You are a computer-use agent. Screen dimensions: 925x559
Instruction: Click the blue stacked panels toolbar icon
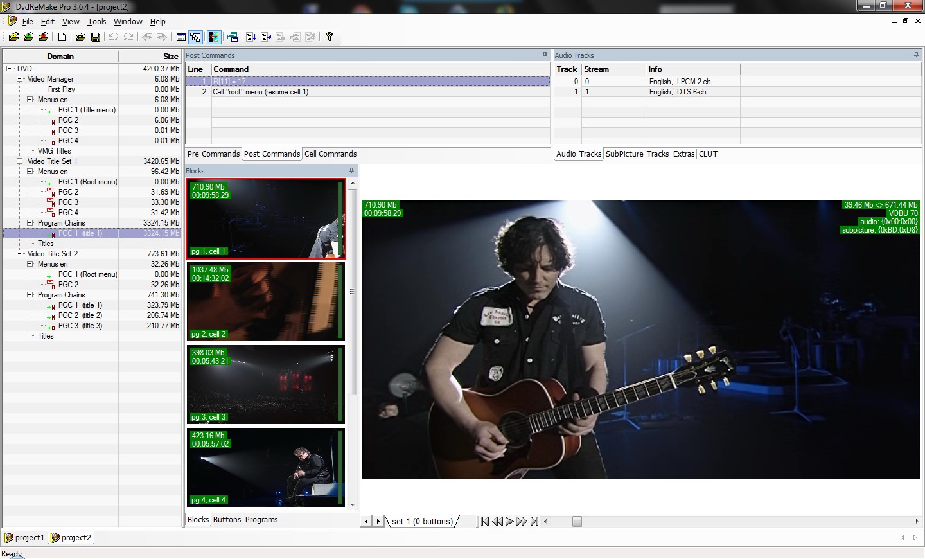pos(233,37)
